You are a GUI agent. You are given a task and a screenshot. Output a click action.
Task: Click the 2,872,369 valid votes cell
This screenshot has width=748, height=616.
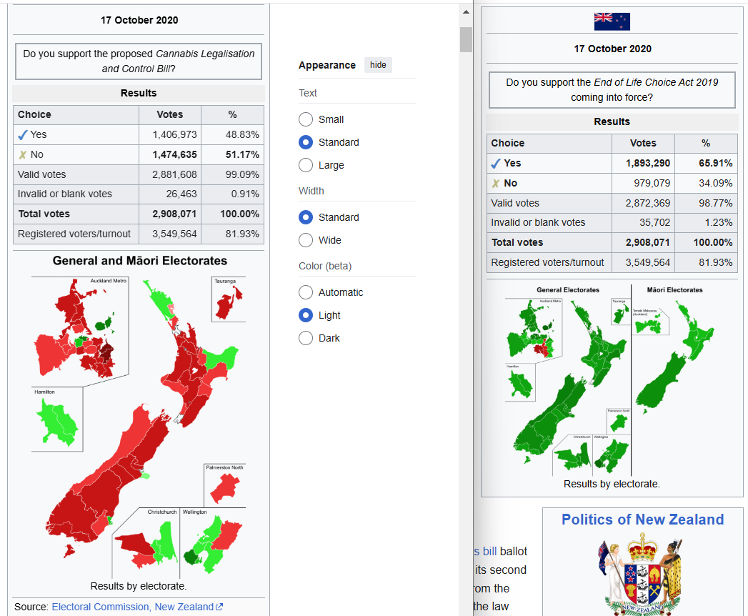(643, 203)
